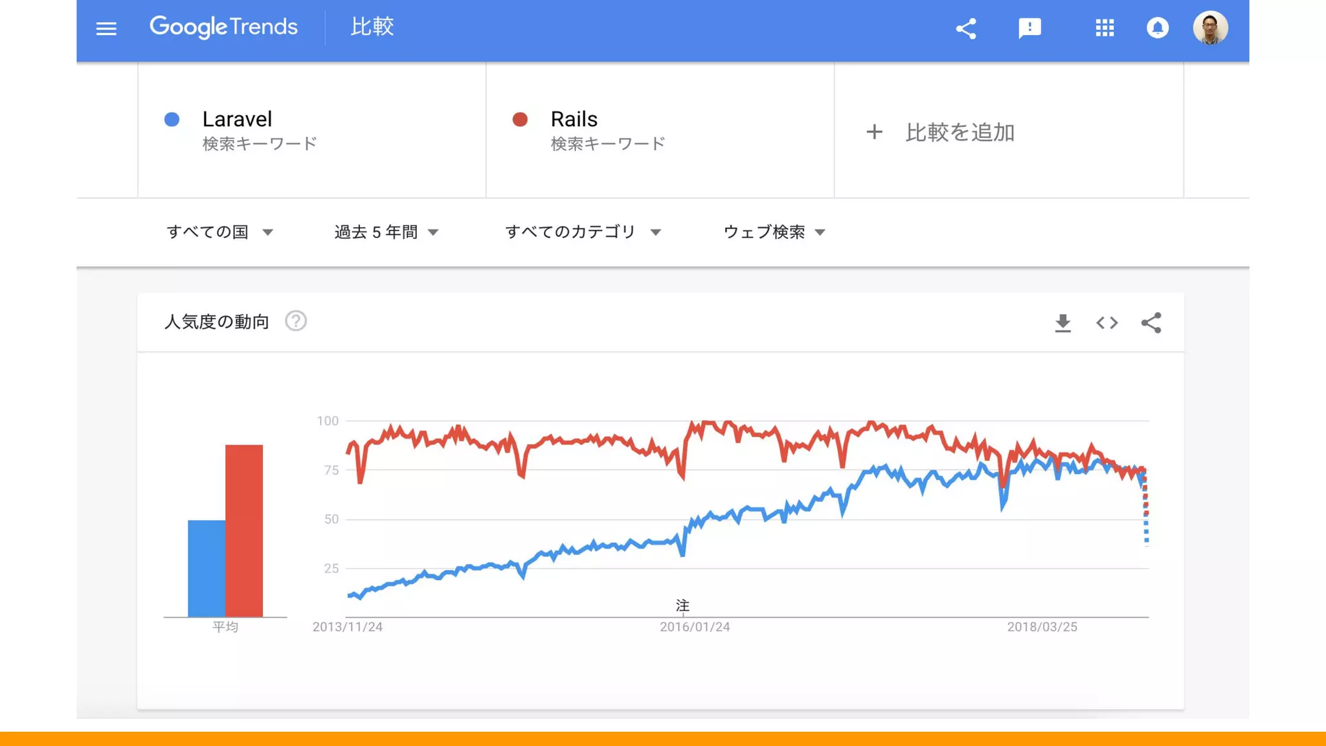
Task: Click the share icon in header
Action: [x=966, y=28]
